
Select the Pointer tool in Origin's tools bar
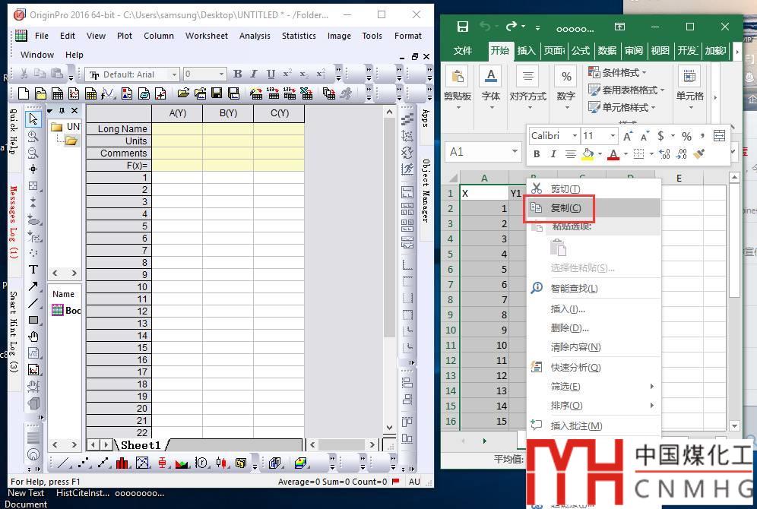tap(33, 119)
